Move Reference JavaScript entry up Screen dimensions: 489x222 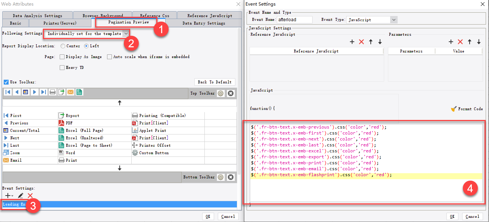[371, 42]
